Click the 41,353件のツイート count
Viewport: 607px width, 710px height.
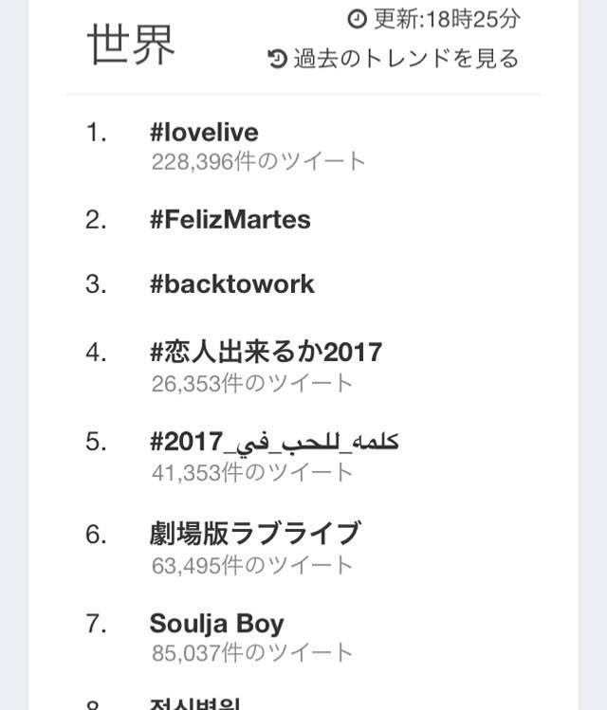coord(252,472)
